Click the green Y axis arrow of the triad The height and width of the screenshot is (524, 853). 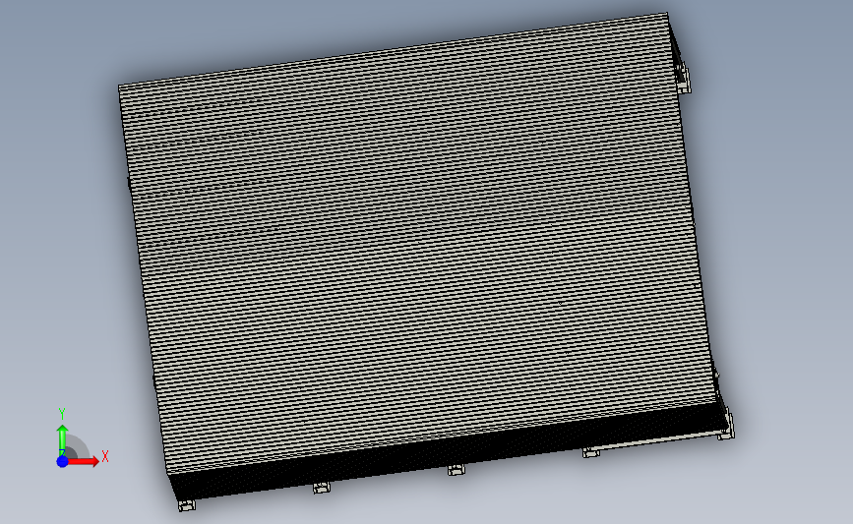(x=62, y=440)
